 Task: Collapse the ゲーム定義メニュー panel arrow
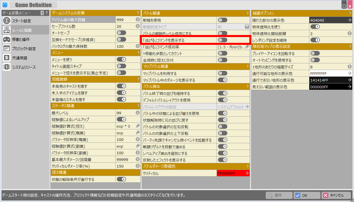click(42, 13)
